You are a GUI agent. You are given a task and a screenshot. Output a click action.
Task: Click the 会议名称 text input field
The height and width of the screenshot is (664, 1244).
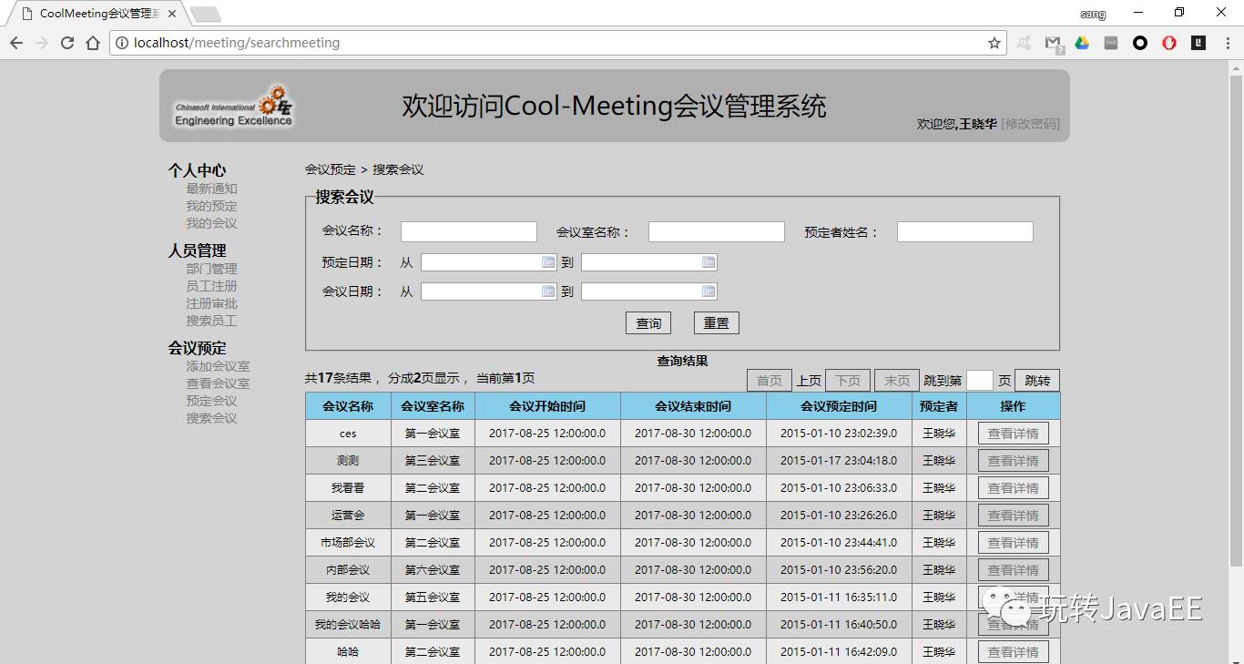click(x=469, y=232)
